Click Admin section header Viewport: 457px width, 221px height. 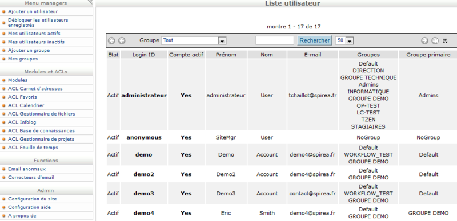[46, 190]
